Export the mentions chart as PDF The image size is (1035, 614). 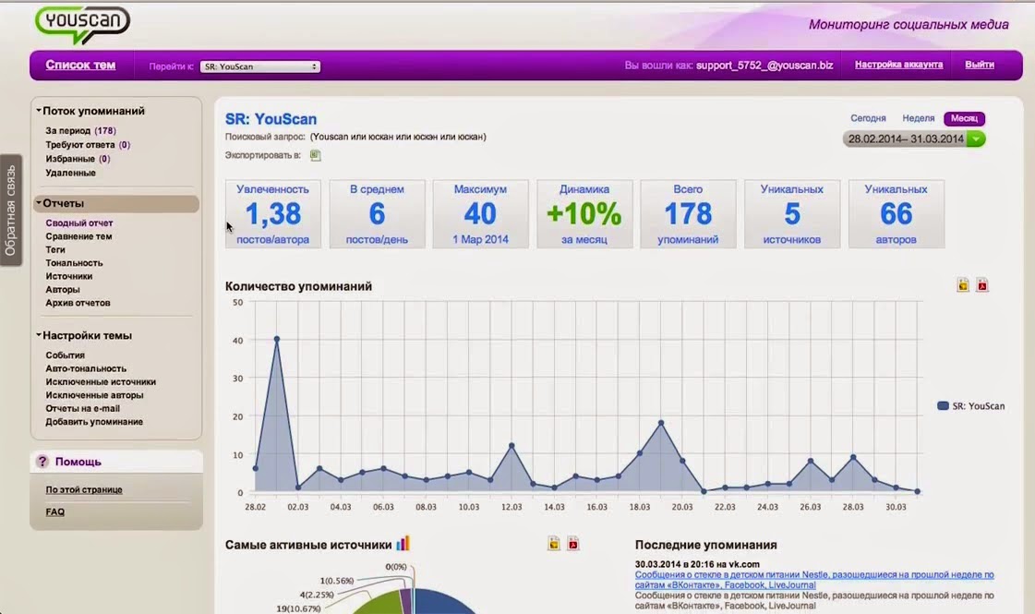982,285
